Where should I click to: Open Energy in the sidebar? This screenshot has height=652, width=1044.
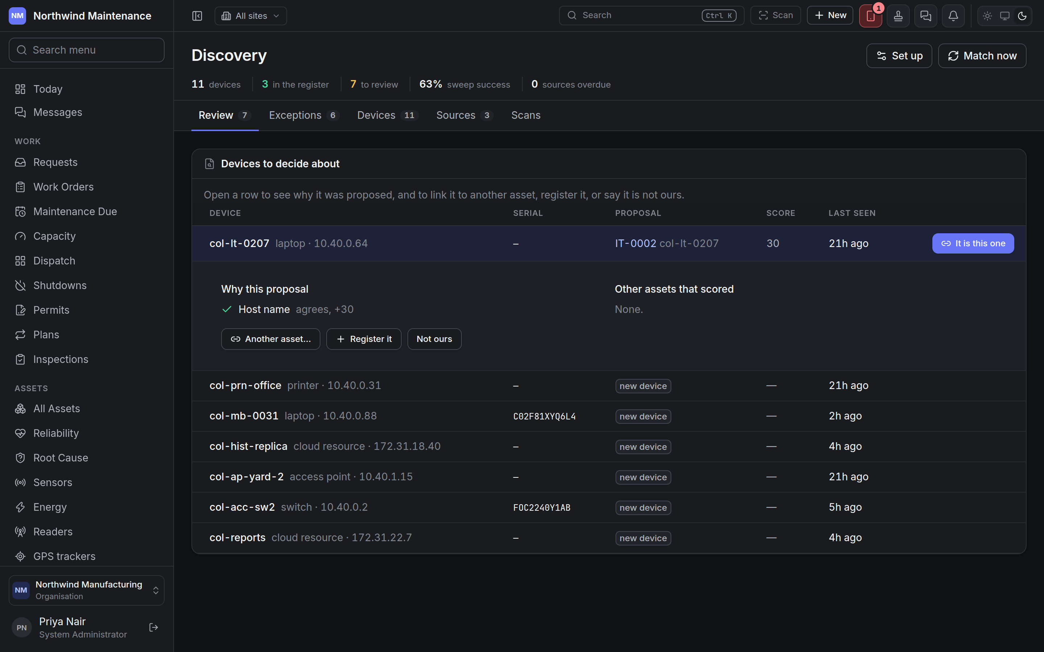pyautogui.click(x=87, y=507)
